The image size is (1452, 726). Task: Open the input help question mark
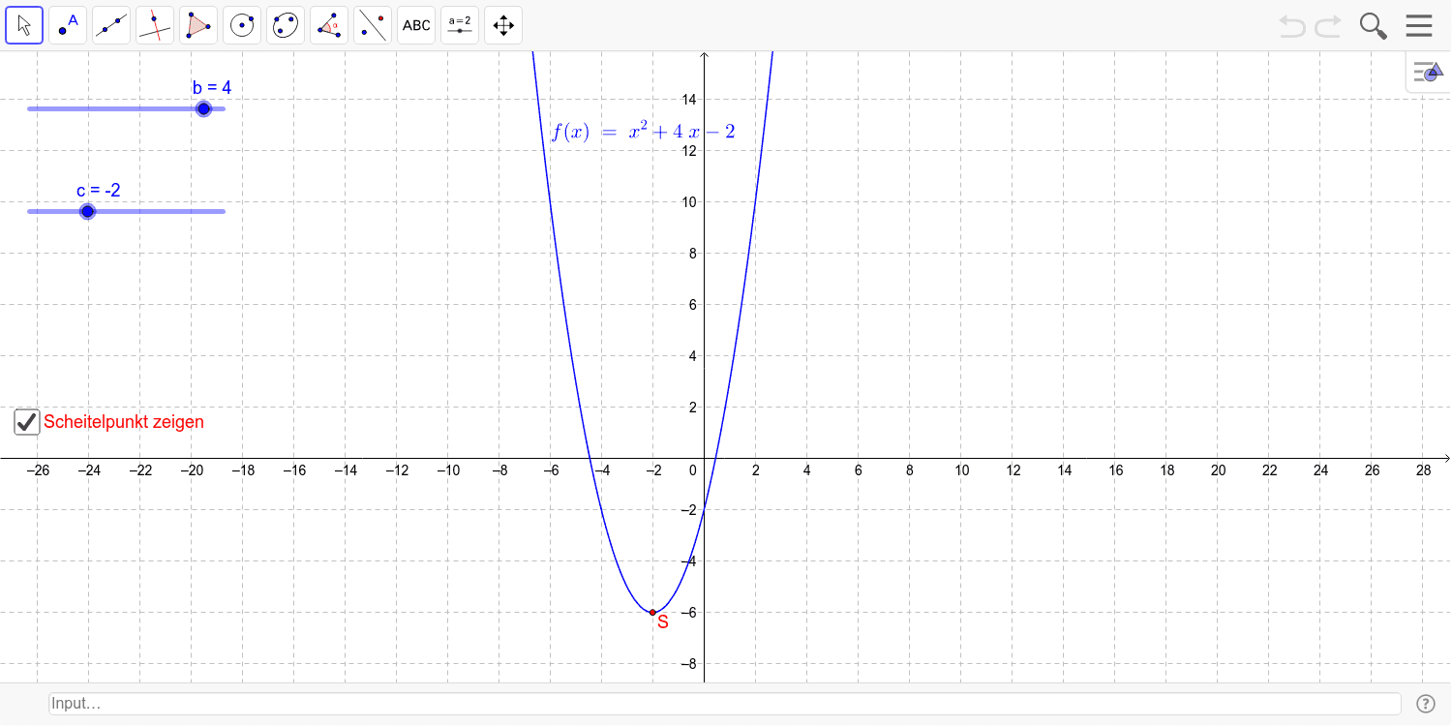click(x=1425, y=704)
